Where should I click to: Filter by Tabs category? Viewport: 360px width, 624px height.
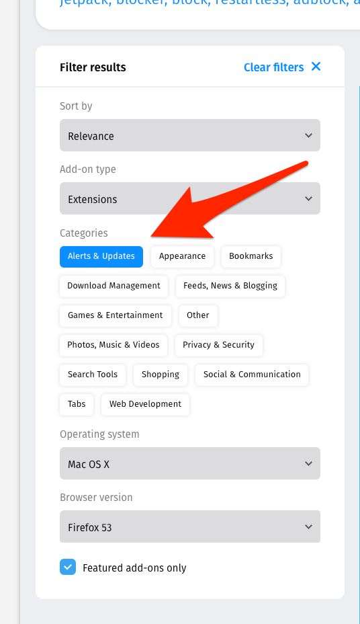point(77,404)
